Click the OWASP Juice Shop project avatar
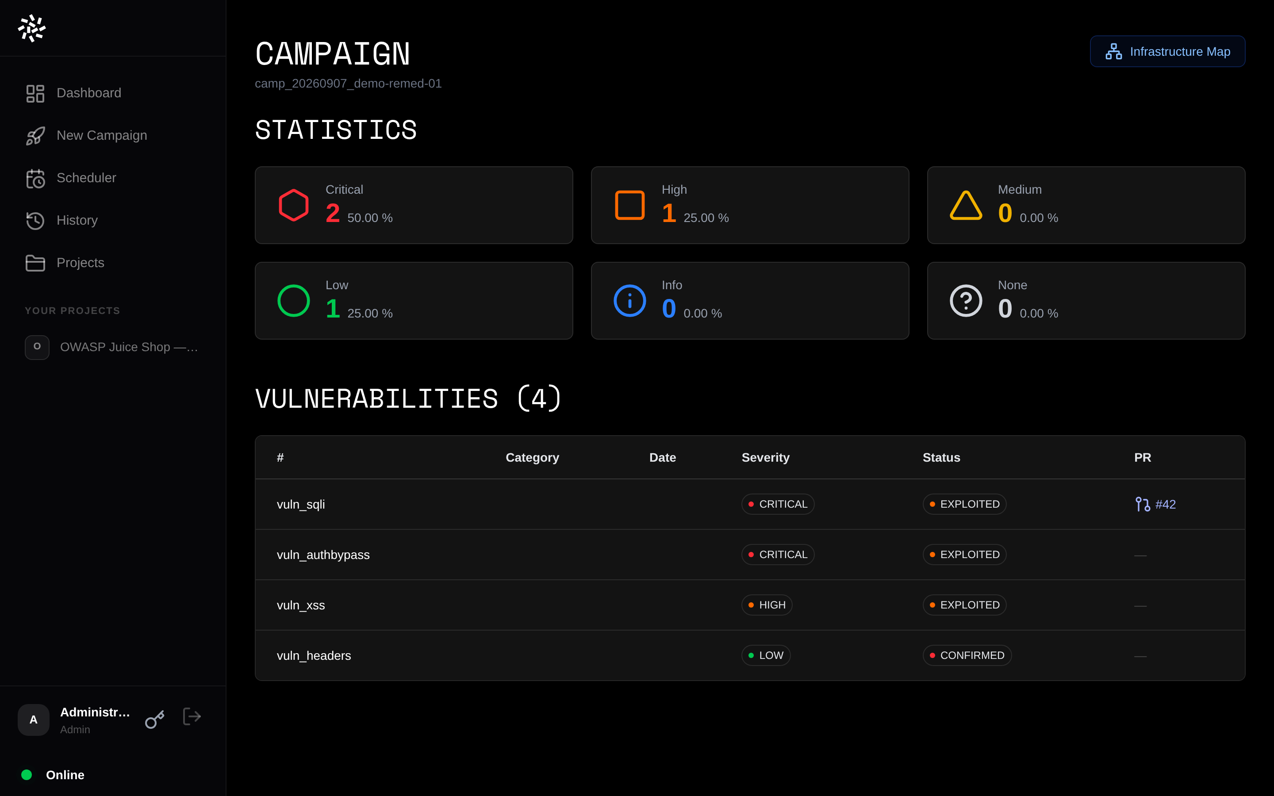The height and width of the screenshot is (796, 1274). click(x=37, y=348)
